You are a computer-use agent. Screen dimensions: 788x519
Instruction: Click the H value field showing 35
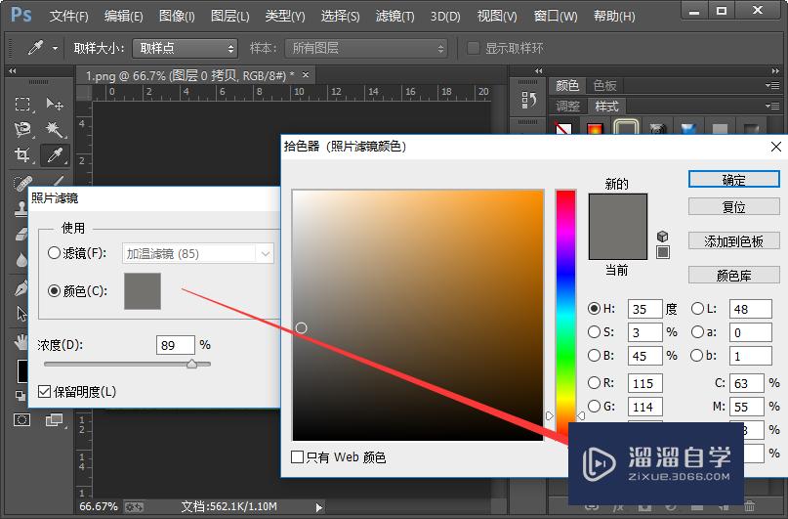(x=644, y=309)
